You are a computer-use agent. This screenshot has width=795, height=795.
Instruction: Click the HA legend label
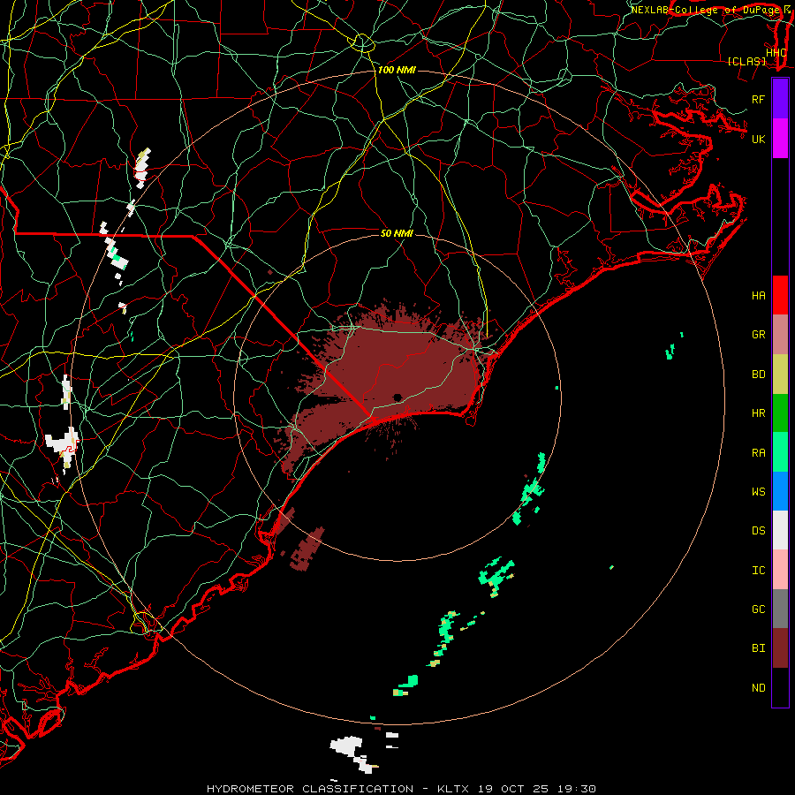pyautogui.click(x=758, y=296)
